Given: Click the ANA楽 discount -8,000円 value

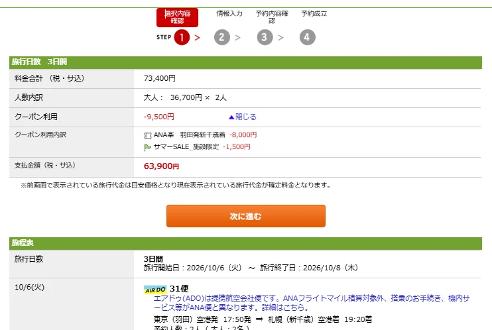Looking at the screenshot, I should pos(243,135).
